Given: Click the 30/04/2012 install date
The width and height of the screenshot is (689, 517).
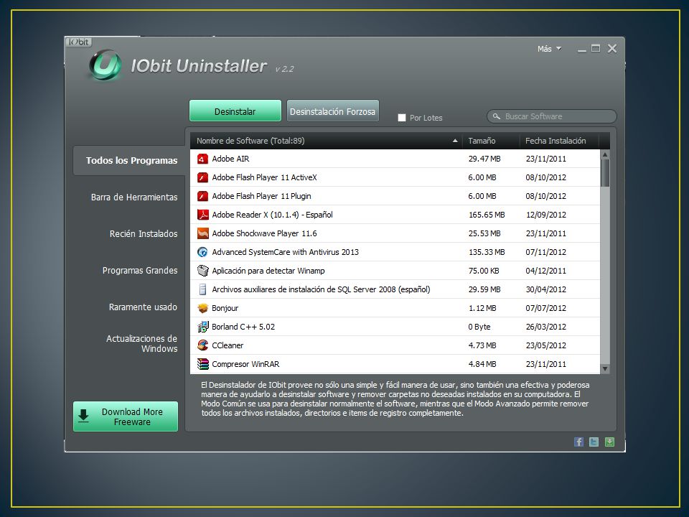Looking at the screenshot, I should click(545, 289).
